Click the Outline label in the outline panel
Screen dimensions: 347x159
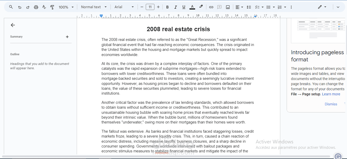(x=15, y=54)
